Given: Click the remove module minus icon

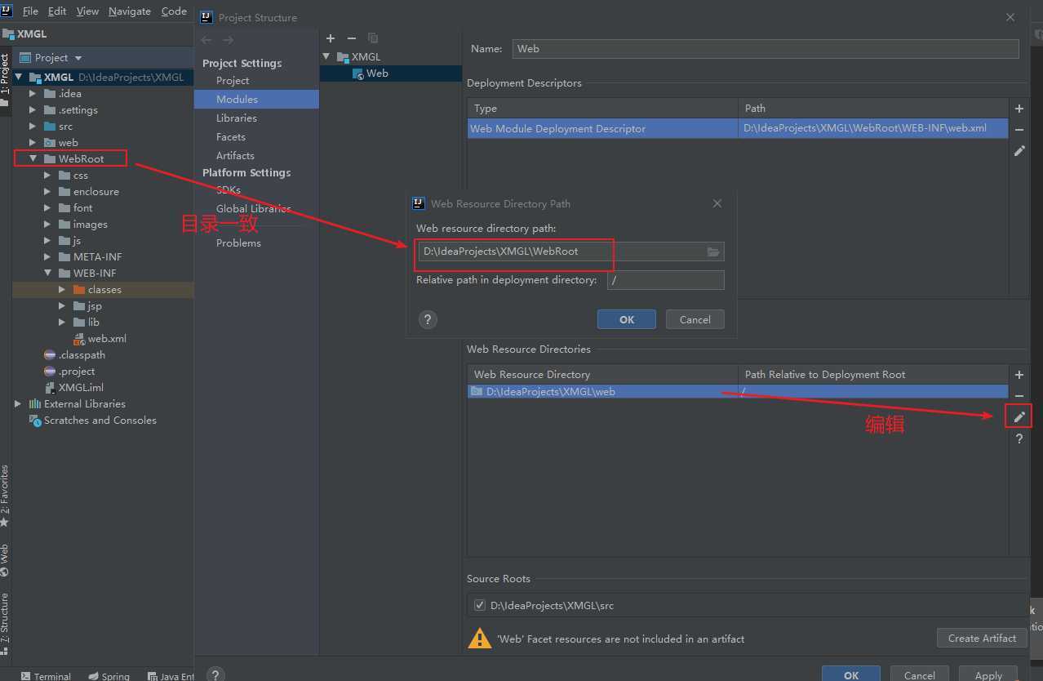Looking at the screenshot, I should click(x=352, y=38).
